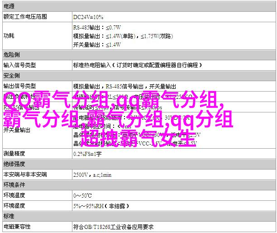
Task: Select the 5%～95%RH（非结露）value
Action: (x=101, y=206)
